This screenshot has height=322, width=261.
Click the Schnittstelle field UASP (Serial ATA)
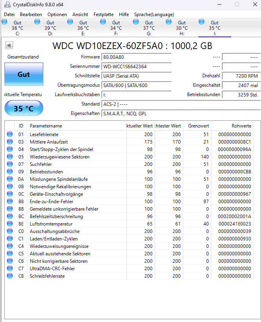tap(137, 76)
